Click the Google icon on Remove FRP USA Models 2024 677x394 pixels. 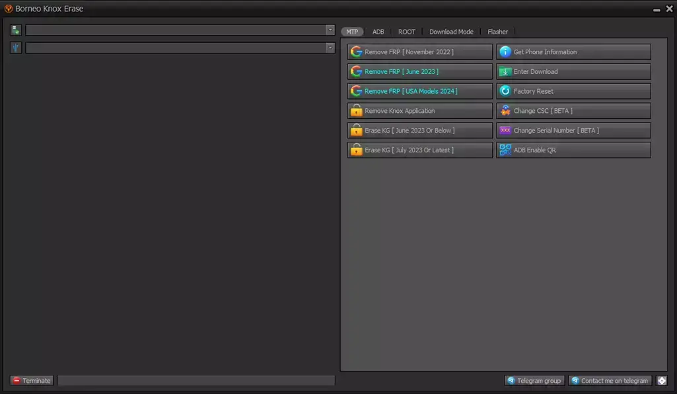(356, 91)
